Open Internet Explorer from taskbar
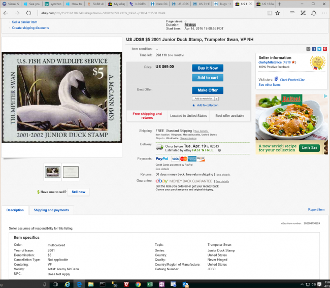330x288 pixels. pos(68,284)
